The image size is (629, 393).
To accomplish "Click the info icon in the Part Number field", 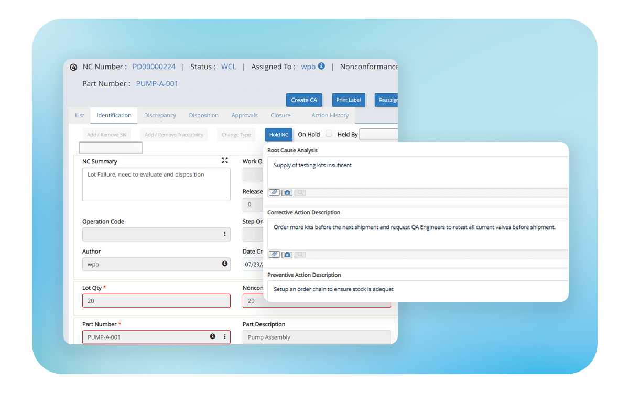I will coord(213,336).
